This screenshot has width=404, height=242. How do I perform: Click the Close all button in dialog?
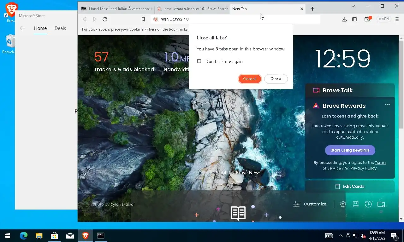pyautogui.click(x=250, y=79)
